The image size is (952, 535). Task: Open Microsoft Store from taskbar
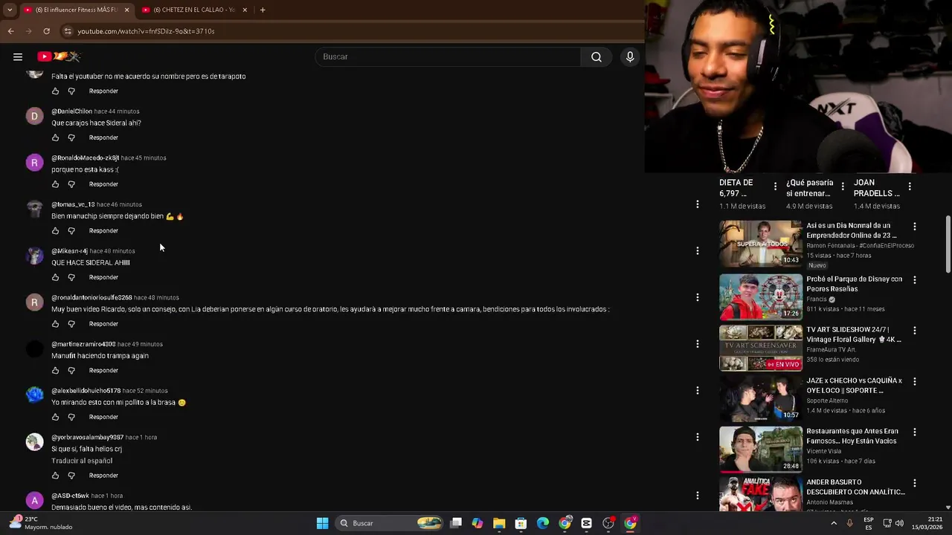pyautogui.click(x=521, y=523)
